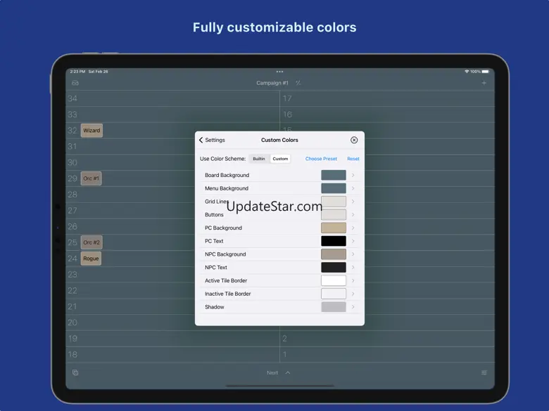Viewport: 549px width, 411px height.
Task: Tap the copy icon in bottom bar
Action: (x=75, y=372)
